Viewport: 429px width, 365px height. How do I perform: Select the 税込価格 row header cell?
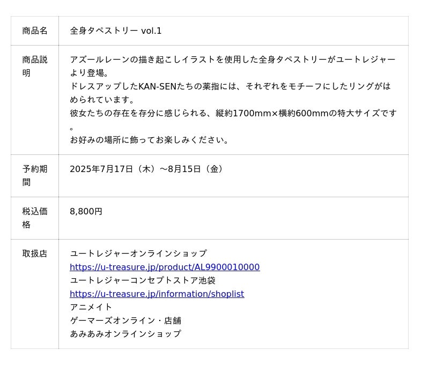(x=35, y=218)
